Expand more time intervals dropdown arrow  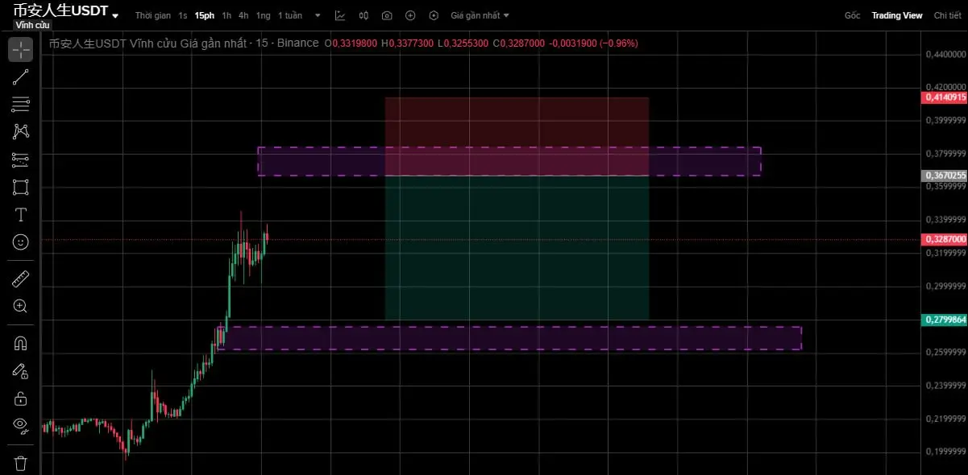point(317,15)
